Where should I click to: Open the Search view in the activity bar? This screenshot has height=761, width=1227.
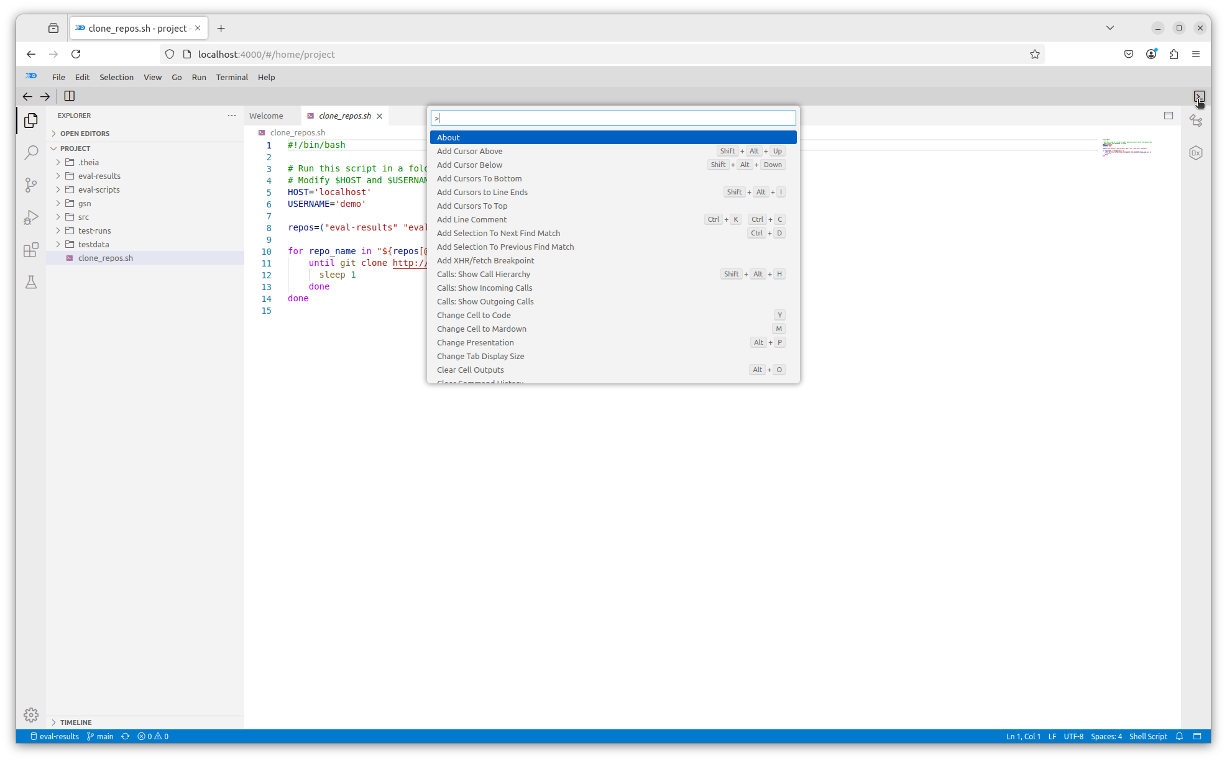31,153
